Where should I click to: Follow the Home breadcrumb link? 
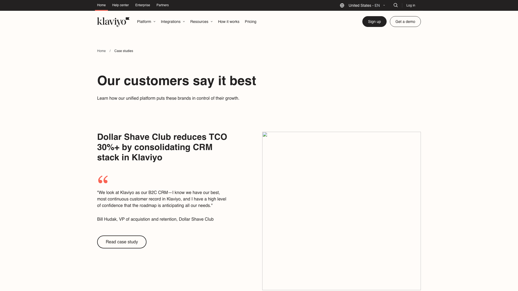(x=101, y=51)
